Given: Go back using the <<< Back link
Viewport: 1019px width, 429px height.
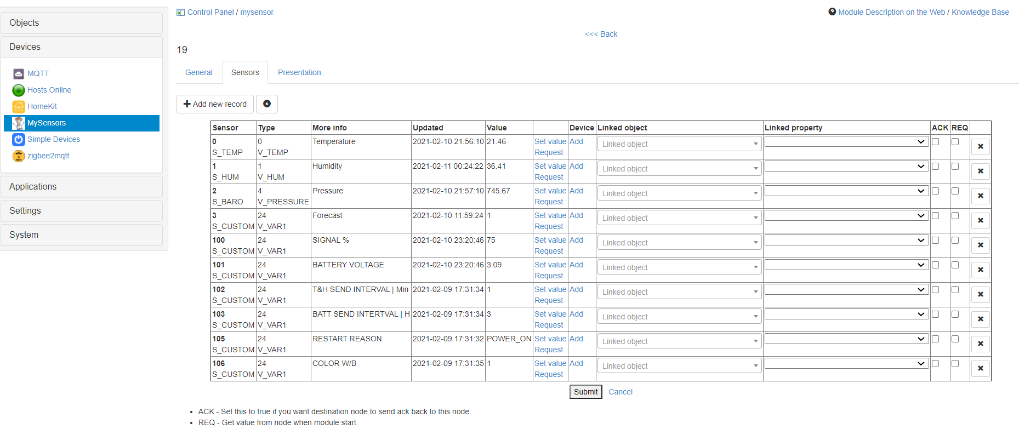Looking at the screenshot, I should click(601, 34).
